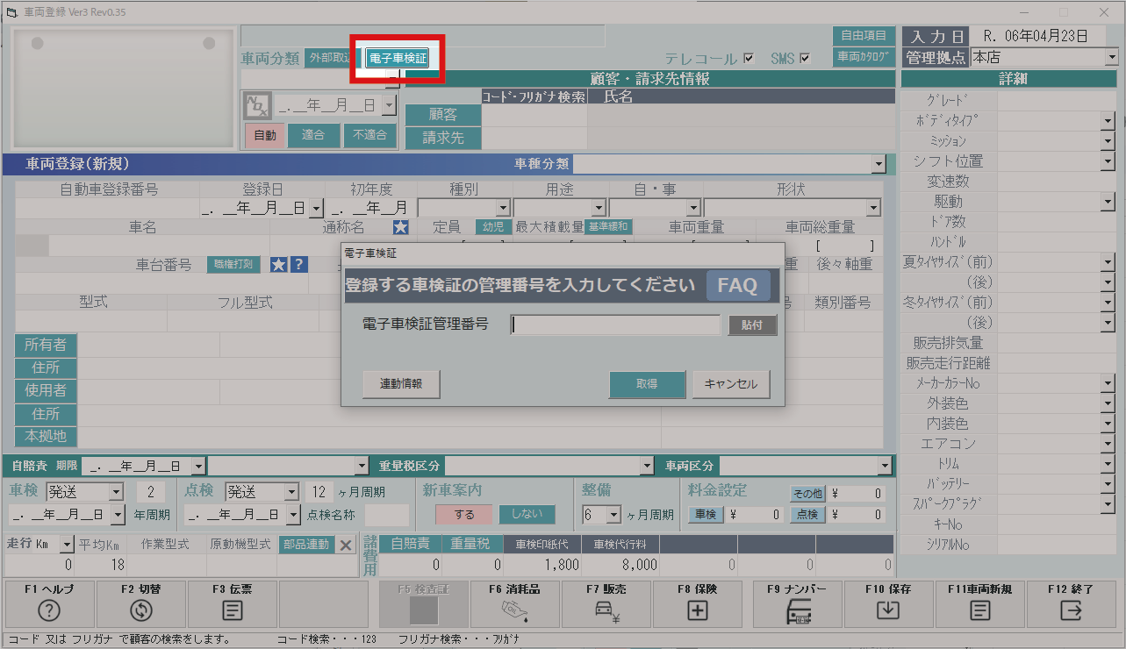1126x649 pixels.
Task: Click the 電子車検証 button at top
Action: (x=398, y=59)
